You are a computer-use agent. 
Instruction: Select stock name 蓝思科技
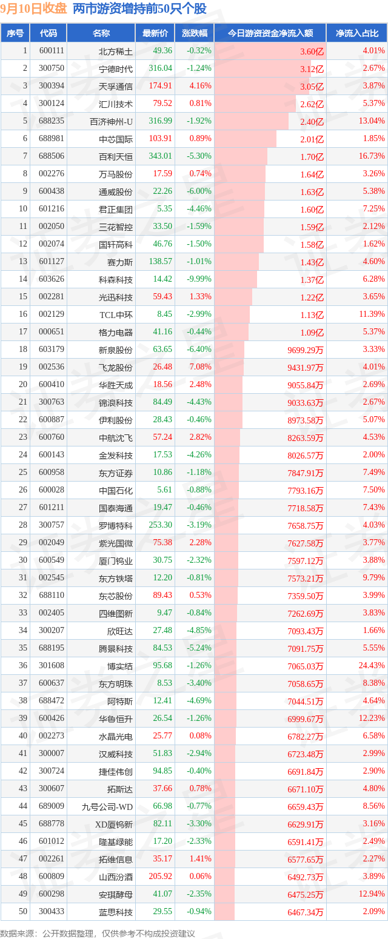[x=116, y=912]
